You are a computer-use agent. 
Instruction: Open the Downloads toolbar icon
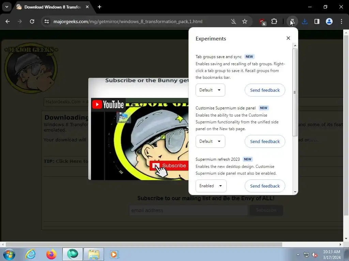click(x=305, y=21)
